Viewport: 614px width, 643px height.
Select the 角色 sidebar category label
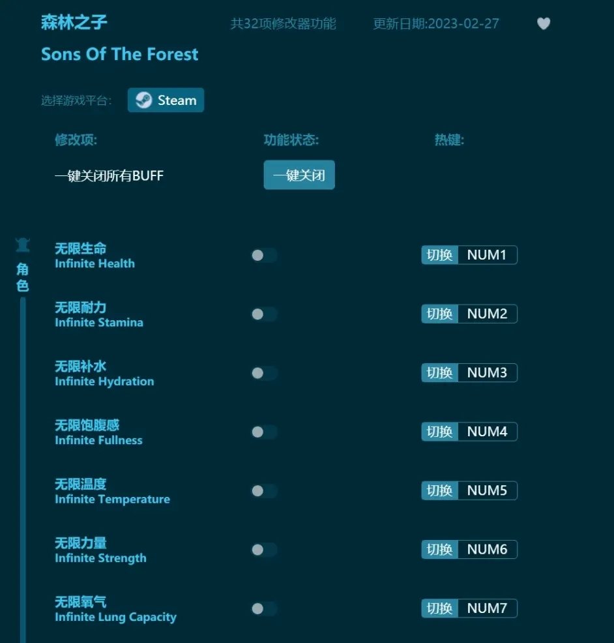pos(23,278)
